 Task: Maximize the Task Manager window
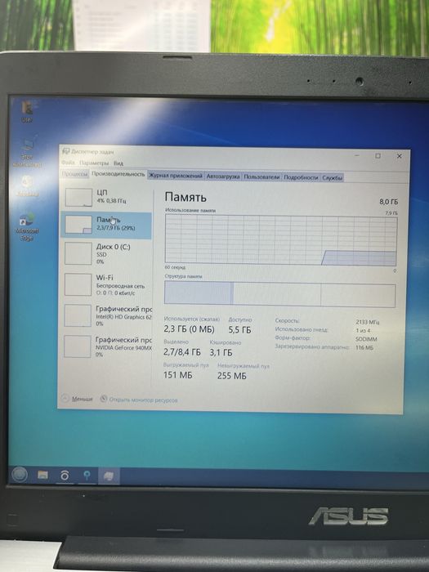point(378,156)
